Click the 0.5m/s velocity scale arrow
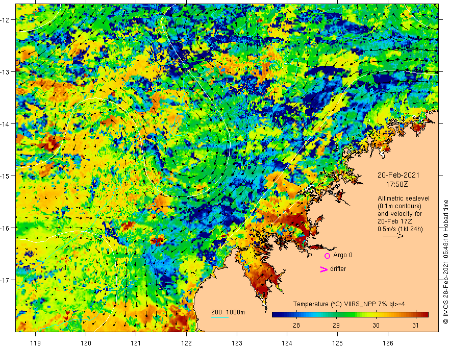 393,236
